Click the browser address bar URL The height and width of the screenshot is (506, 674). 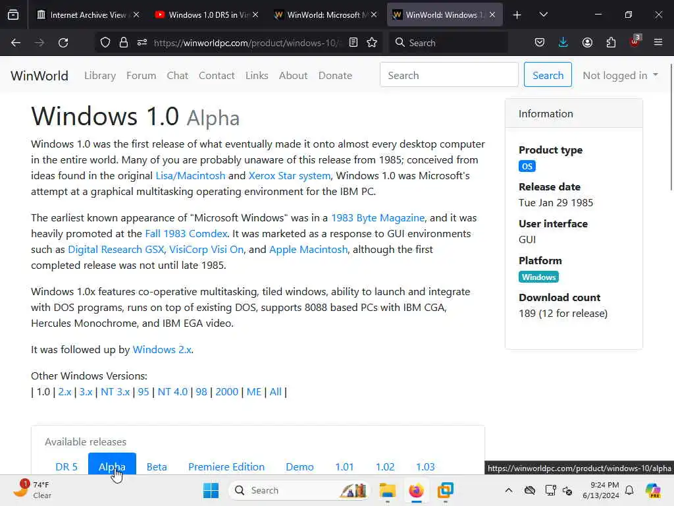tap(247, 43)
